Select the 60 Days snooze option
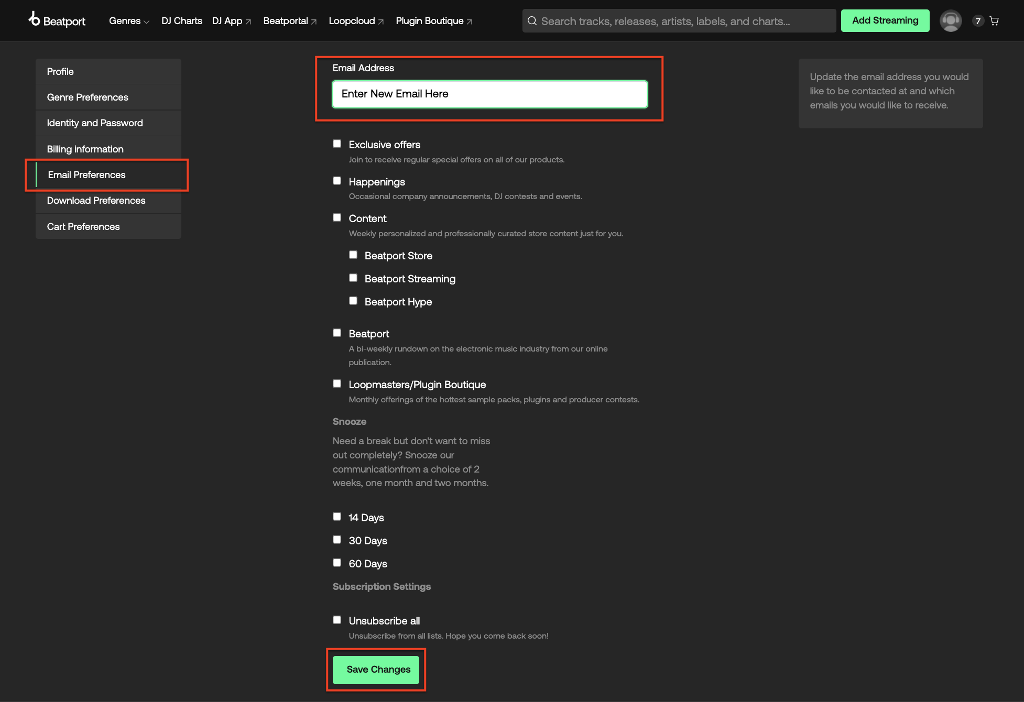The image size is (1024, 702). click(x=337, y=563)
